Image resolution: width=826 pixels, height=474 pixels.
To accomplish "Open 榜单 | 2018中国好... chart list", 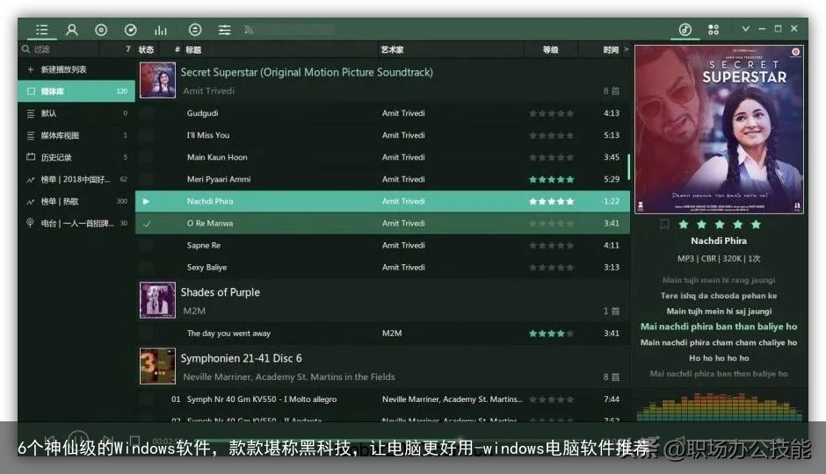I will [76, 179].
